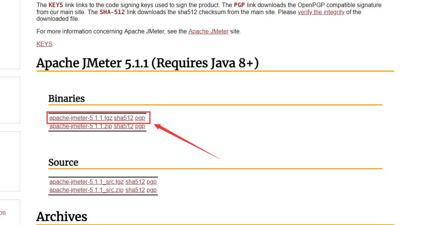Click the bold 'PGP' word in the paragraph
The image size is (421, 225).
pos(239,5)
